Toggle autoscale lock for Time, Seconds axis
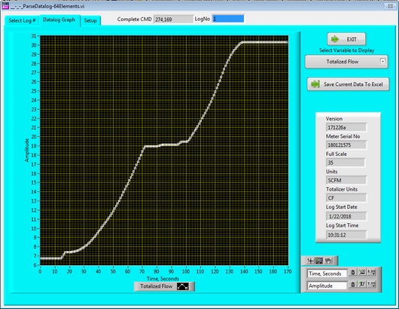Image resolution: width=399 pixels, height=309 pixels. point(352,273)
